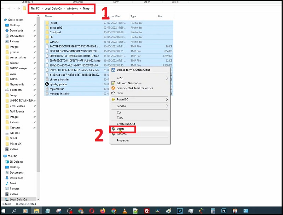Screen dimensions: 283x215
Task: Open Firefox from the taskbar
Action: 102,211
